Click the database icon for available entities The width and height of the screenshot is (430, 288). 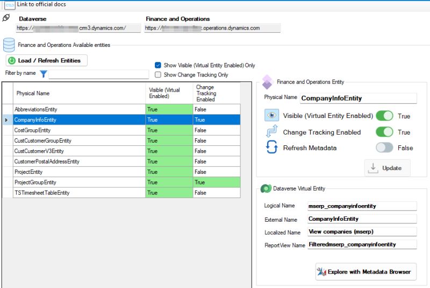point(9,45)
